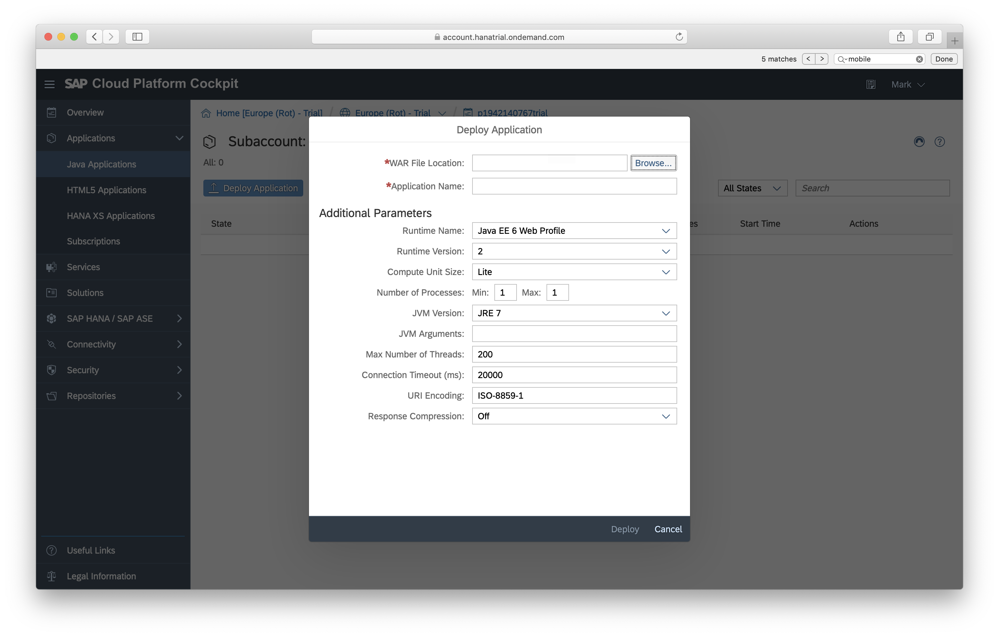Click the Services puzzle icon
This screenshot has height=637, width=999.
[x=51, y=267]
